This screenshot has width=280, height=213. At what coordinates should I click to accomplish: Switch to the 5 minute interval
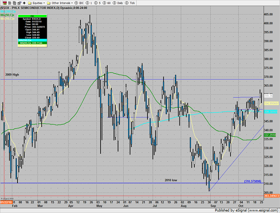click(x=100, y=3)
